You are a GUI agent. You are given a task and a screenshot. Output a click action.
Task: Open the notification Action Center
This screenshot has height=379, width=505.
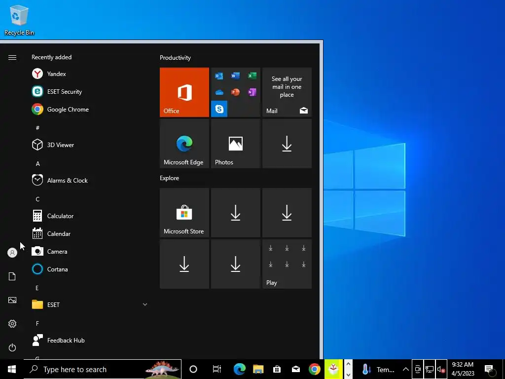pos(489,369)
